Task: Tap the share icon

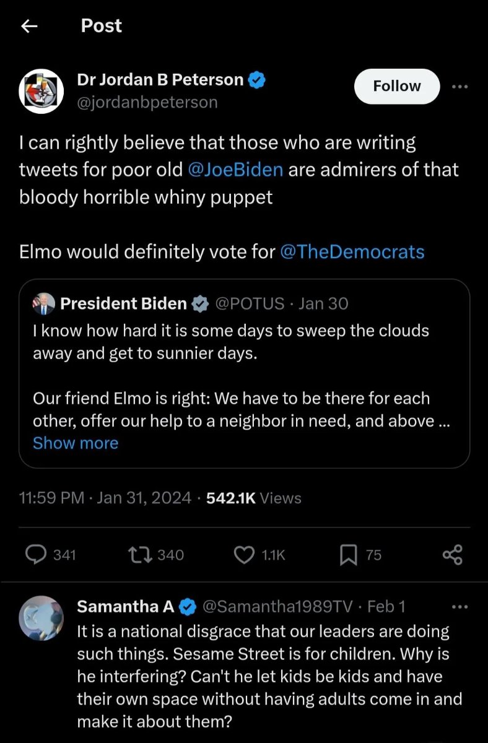Action: point(453,555)
